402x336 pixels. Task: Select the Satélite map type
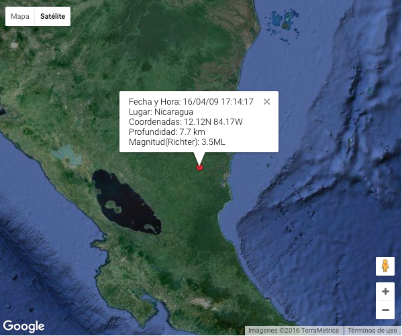pos(52,16)
